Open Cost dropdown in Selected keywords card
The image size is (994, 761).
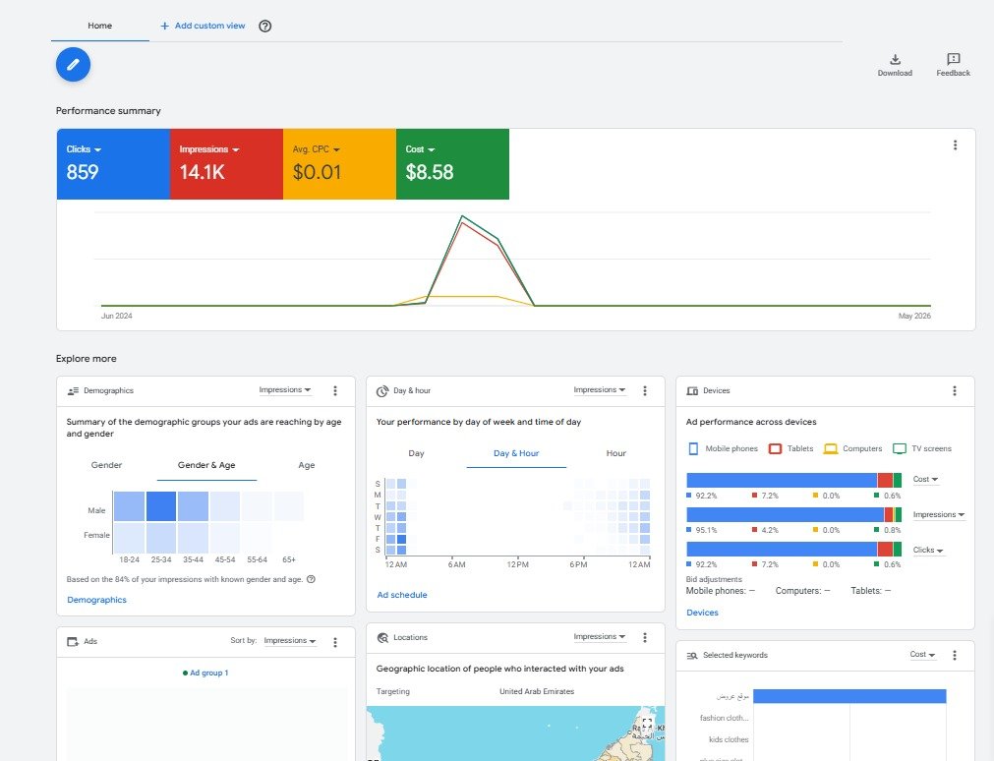click(x=922, y=655)
